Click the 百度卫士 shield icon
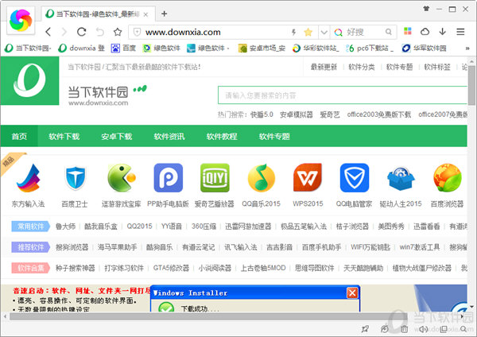Screen dimensions: 477x337 tap(76, 178)
